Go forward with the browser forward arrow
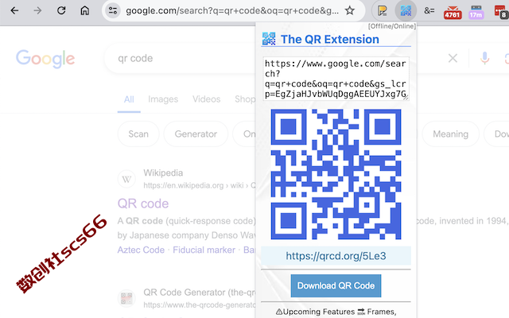 (37, 10)
